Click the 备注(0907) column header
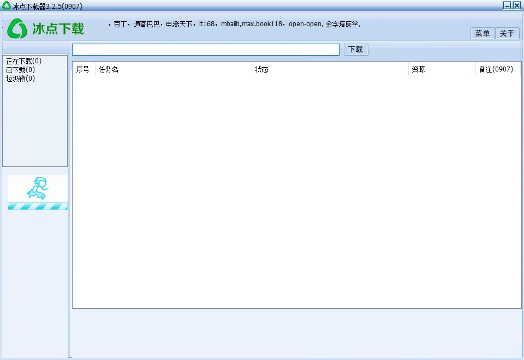The height and width of the screenshot is (360, 524). [497, 69]
